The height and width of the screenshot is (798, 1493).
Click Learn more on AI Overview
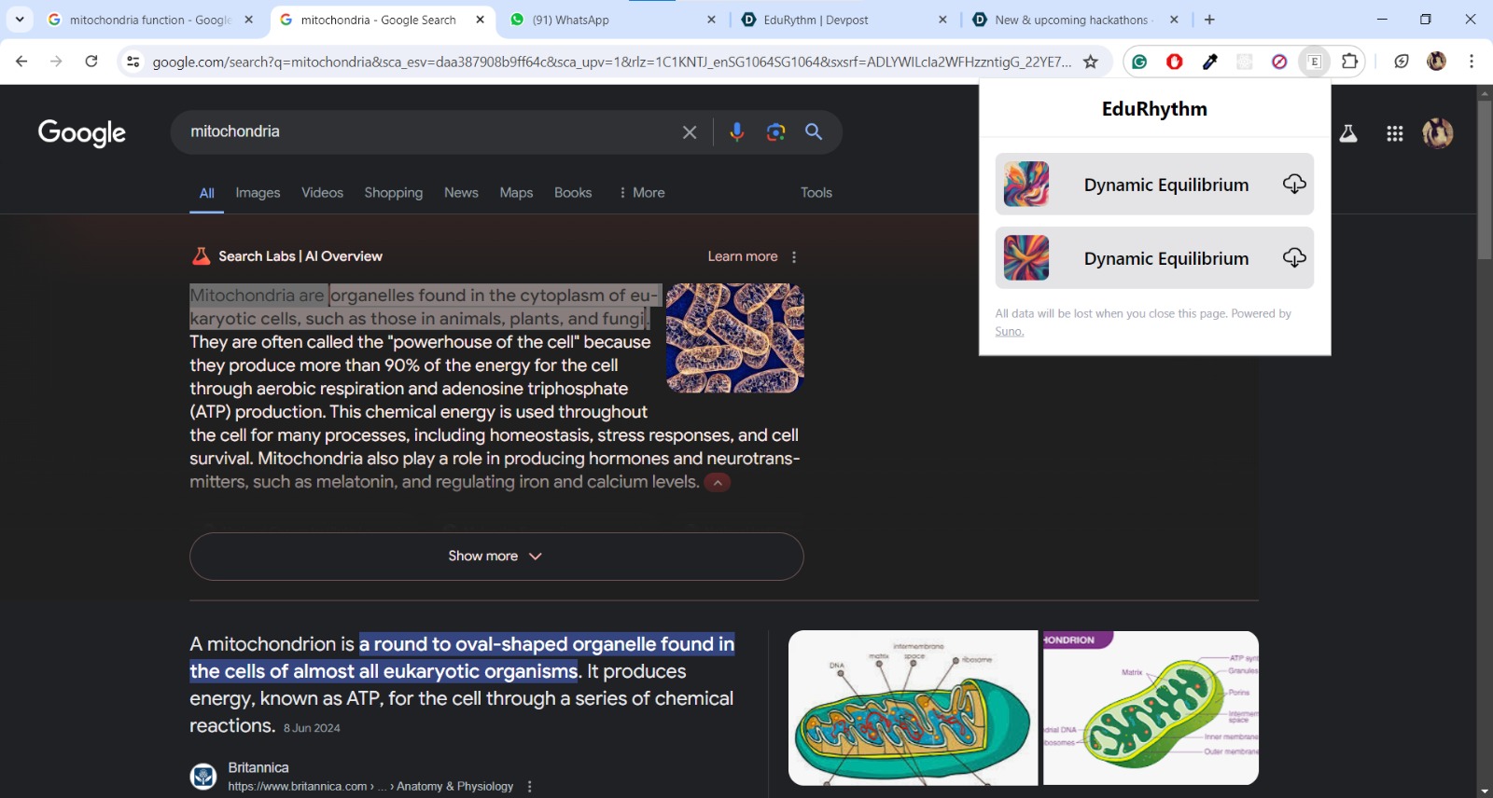743,256
